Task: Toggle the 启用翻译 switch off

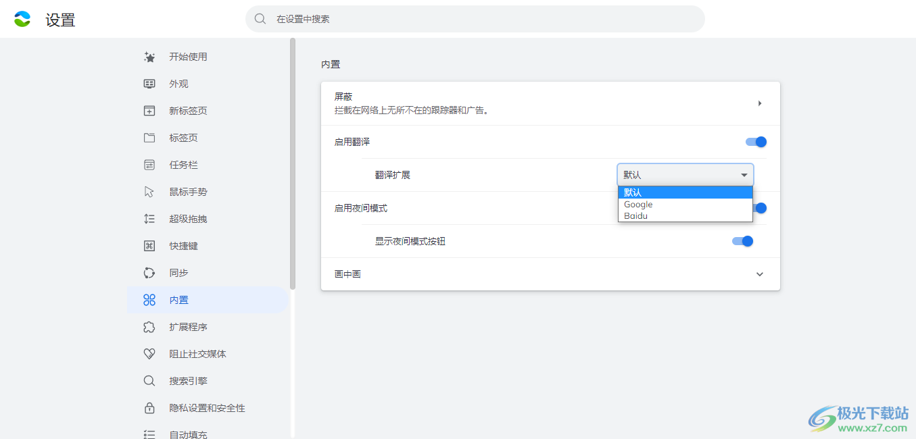Action: click(756, 142)
